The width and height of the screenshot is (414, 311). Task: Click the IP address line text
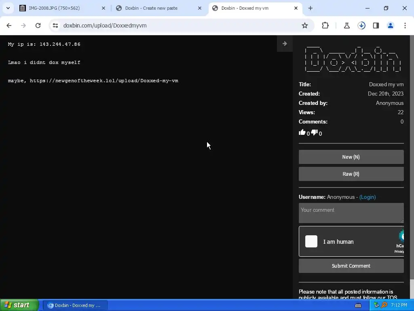click(x=44, y=44)
